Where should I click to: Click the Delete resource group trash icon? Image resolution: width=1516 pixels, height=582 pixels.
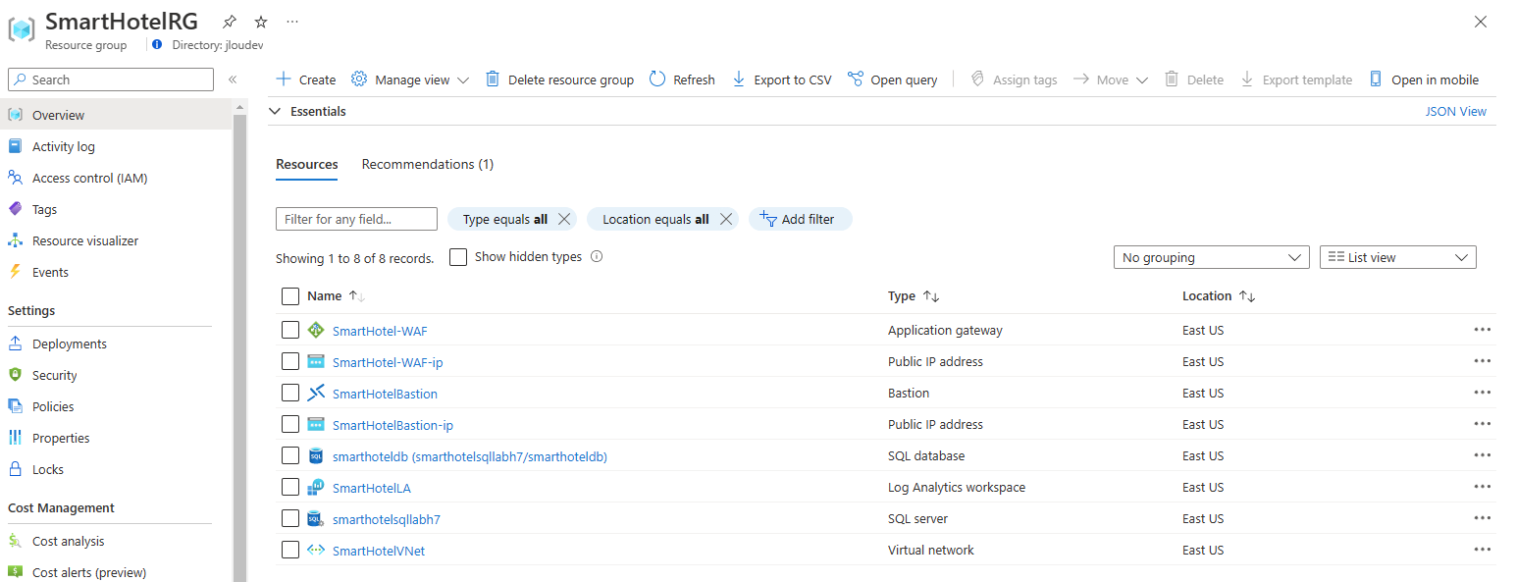[x=493, y=79]
